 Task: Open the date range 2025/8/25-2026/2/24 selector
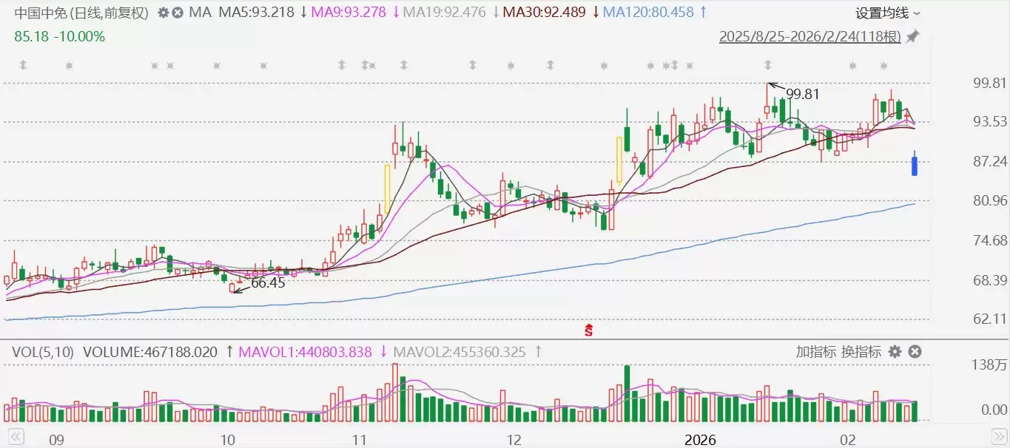[809, 36]
